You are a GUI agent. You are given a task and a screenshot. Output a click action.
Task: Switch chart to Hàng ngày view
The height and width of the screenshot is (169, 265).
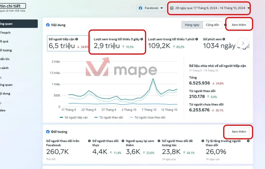(x=192, y=25)
